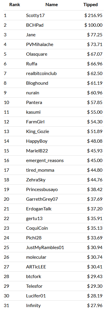Click King_Gozie in the table
This screenshot has height=310, width=107.
(x=38, y=132)
